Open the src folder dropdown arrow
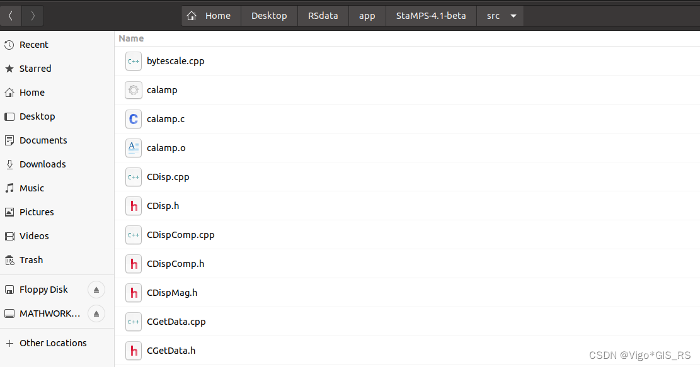 (514, 16)
